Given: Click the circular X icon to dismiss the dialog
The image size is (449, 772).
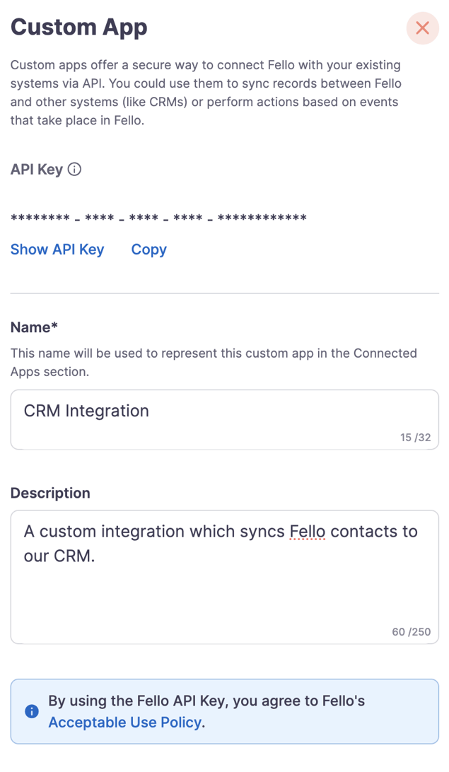Looking at the screenshot, I should [422, 28].
